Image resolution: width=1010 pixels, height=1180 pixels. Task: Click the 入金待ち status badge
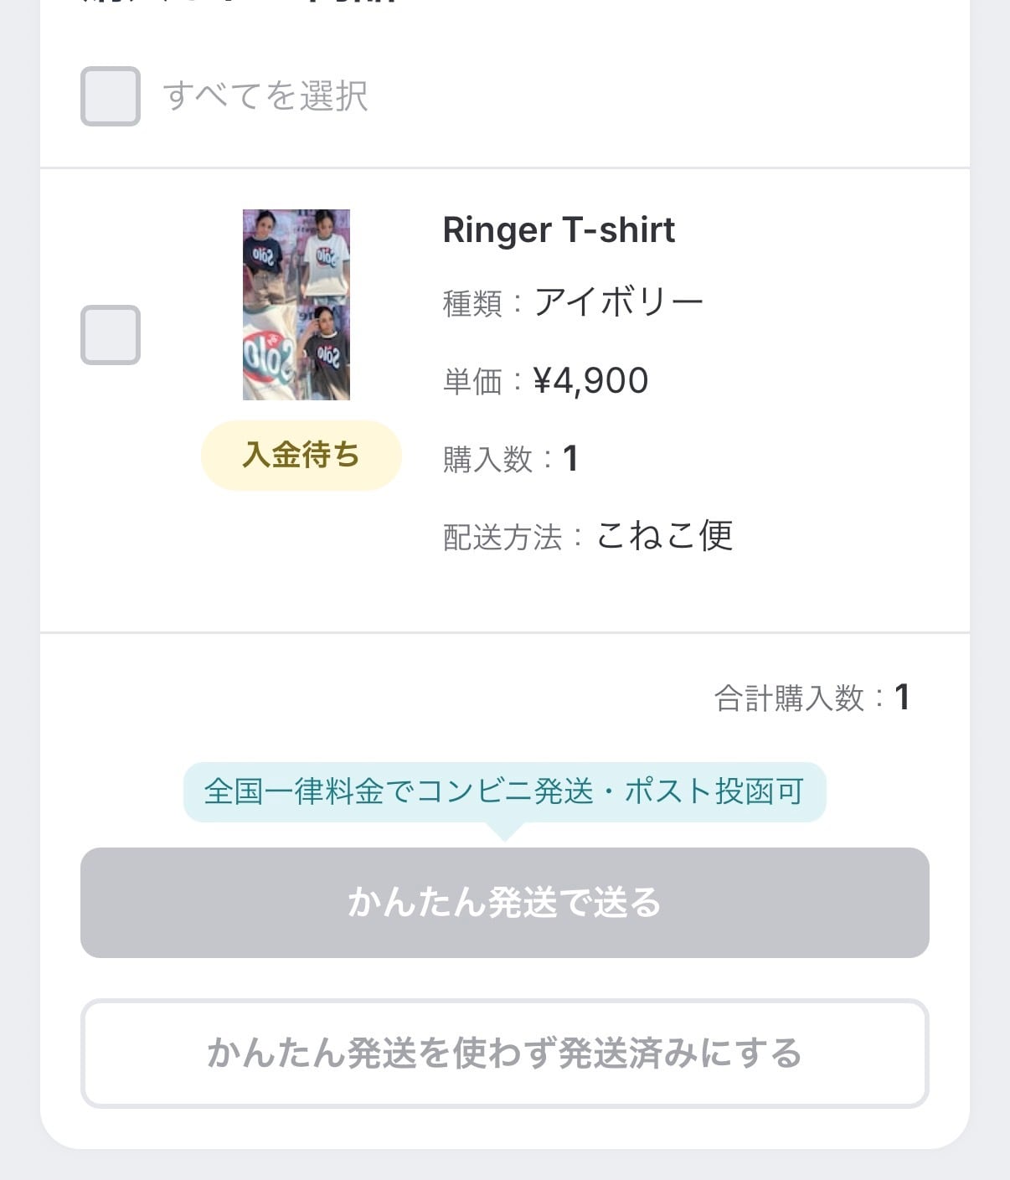(x=301, y=456)
